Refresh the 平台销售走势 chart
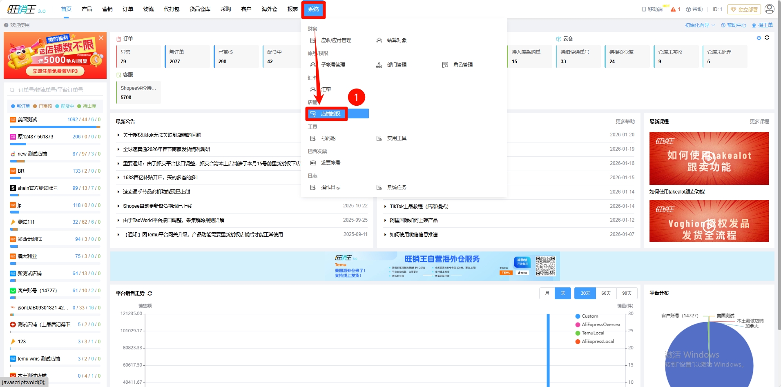Screen dimensions: 781x387 pyautogui.click(x=150, y=294)
